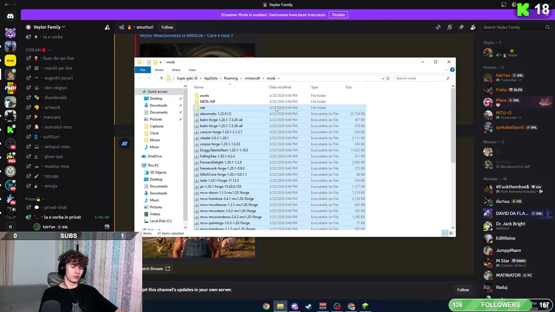Toggle member list icon in Discord header
Viewport: 555px width, 312px height.
coord(473,27)
